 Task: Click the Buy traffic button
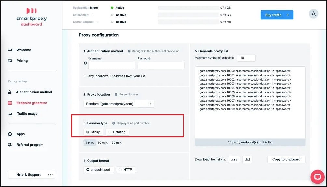point(277,15)
